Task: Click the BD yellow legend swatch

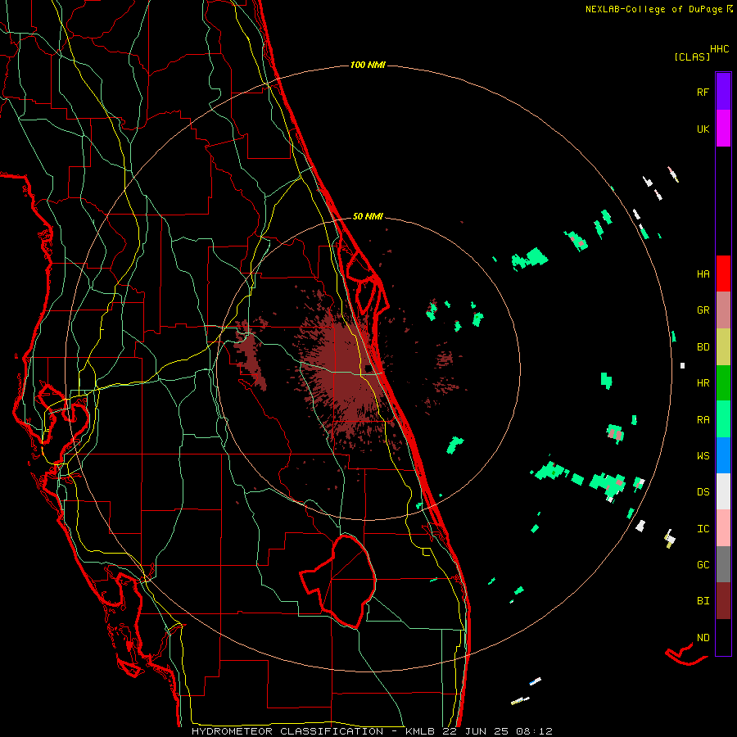Action: tap(723, 347)
